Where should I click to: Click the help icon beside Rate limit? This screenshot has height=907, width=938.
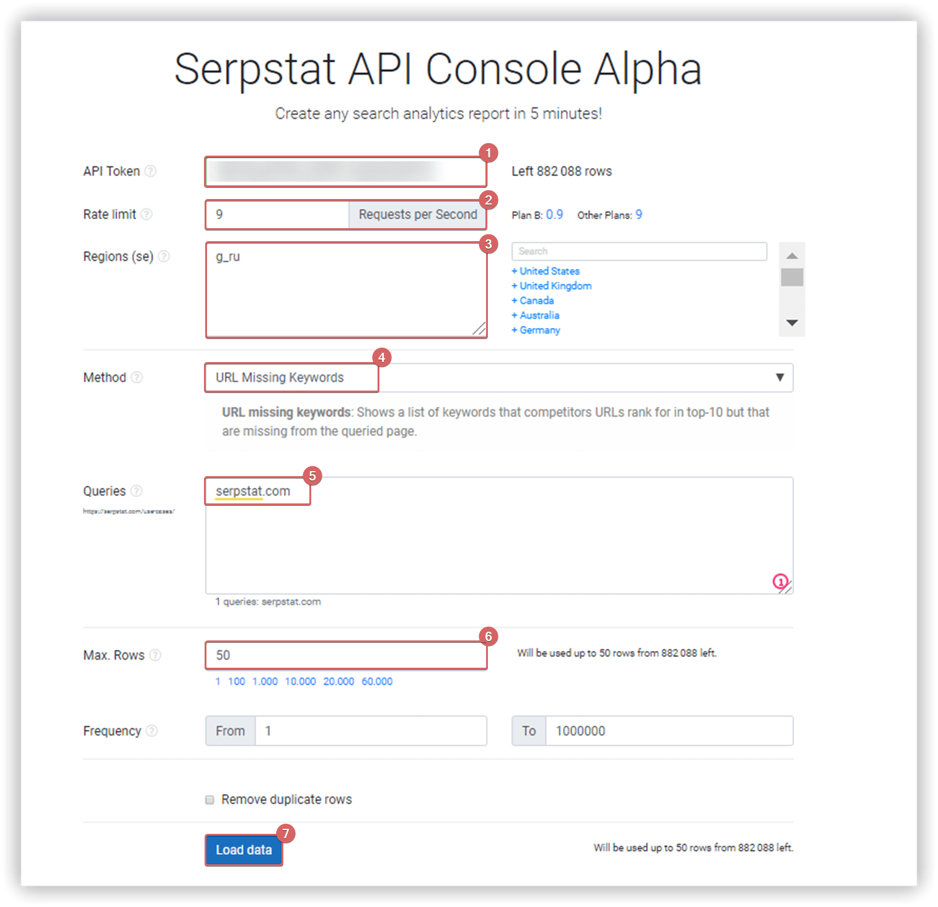pos(146,215)
